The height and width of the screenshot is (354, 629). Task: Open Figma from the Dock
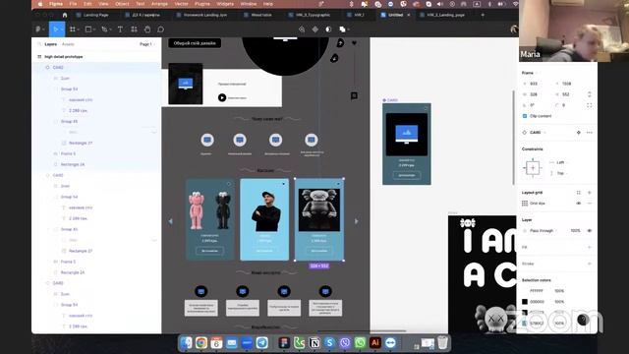284,343
